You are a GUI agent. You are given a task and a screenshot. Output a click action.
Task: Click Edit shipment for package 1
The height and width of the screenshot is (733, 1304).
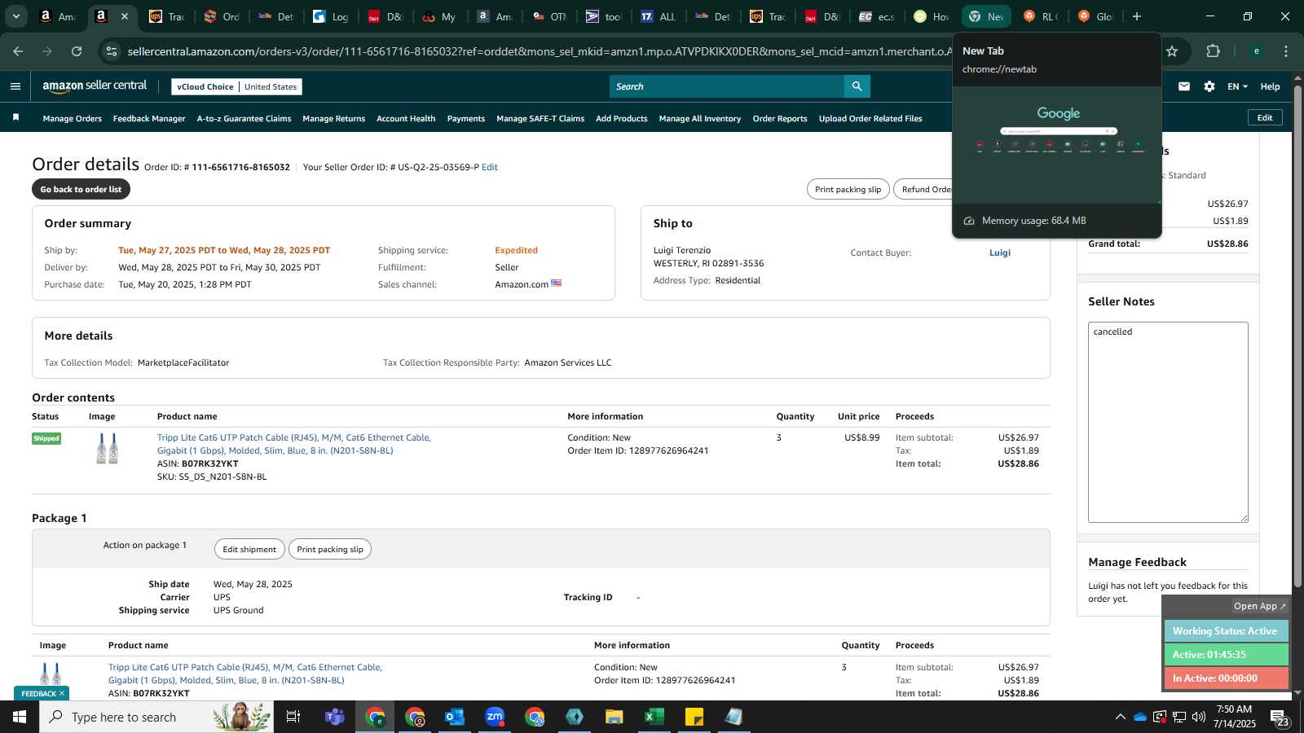249,549
